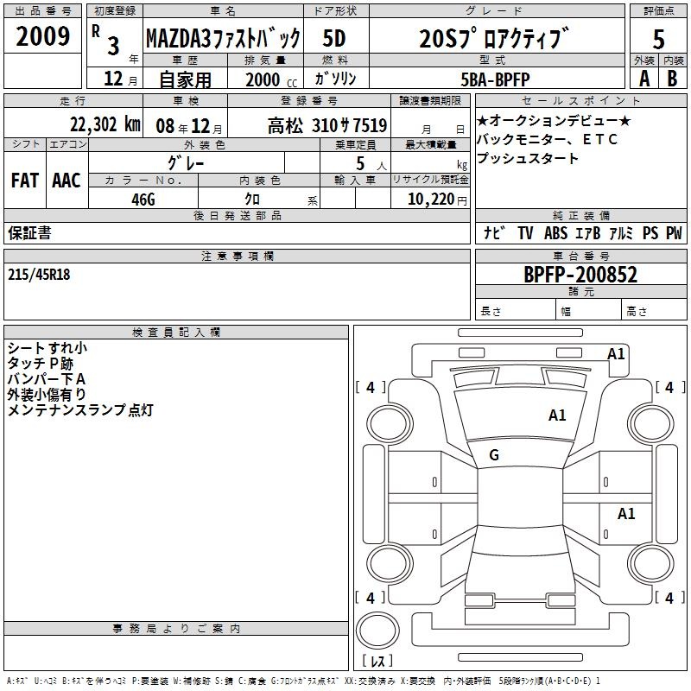Select the upper-left [4] tire marker
691x691 pixels.
click(x=371, y=388)
